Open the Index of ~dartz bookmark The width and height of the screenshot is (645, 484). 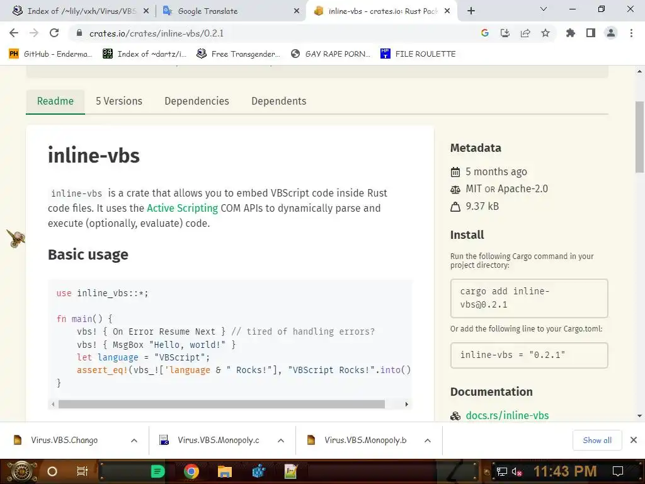[x=144, y=54]
